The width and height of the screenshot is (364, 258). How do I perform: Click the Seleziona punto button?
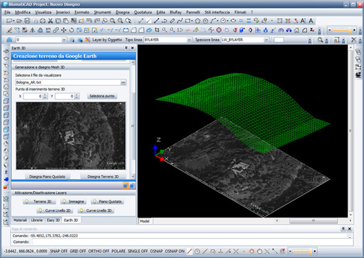tap(102, 96)
